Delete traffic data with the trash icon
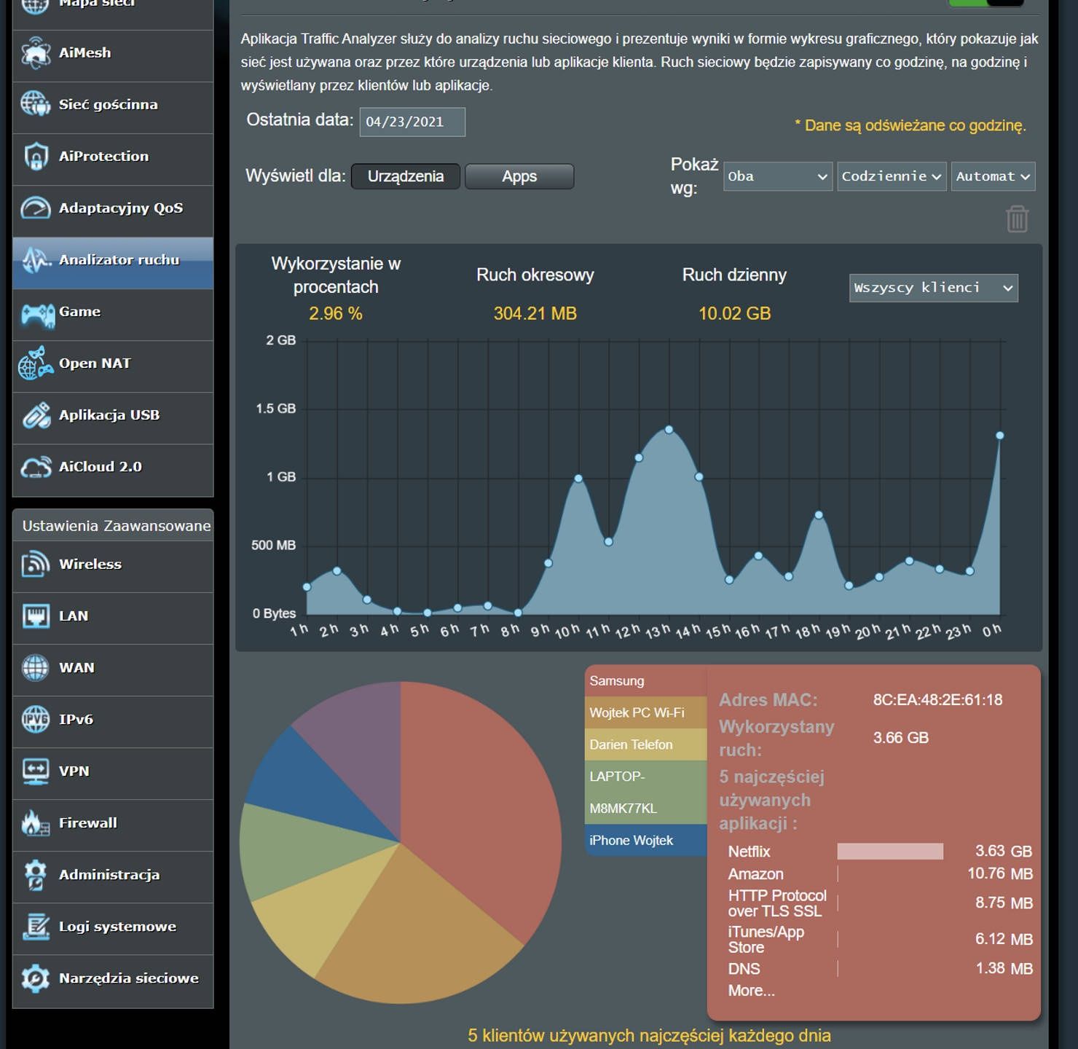The height and width of the screenshot is (1049, 1078). point(1017,219)
